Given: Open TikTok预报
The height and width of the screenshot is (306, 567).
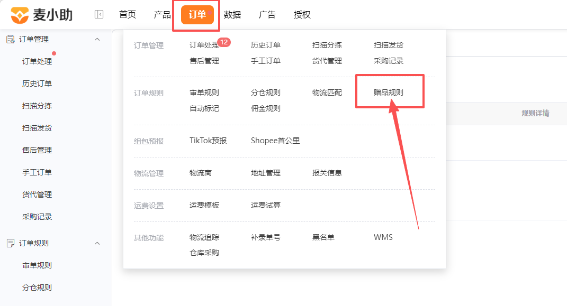Looking at the screenshot, I should click(x=208, y=141).
